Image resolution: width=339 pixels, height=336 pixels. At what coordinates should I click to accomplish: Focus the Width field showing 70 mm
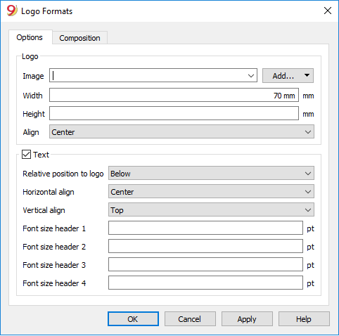click(174, 95)
